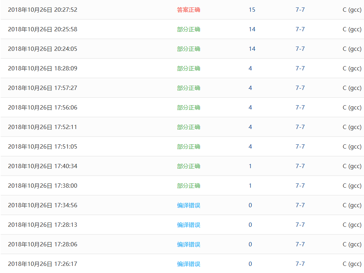364x273 pixels.
Task: Click score 1 in the 17:38:00 row
Action: point(250,186)
